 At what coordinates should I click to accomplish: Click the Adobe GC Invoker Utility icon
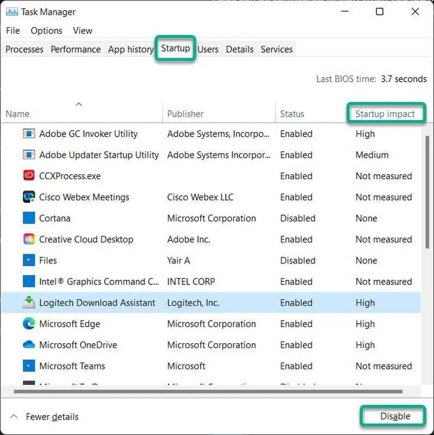(29, 134)
